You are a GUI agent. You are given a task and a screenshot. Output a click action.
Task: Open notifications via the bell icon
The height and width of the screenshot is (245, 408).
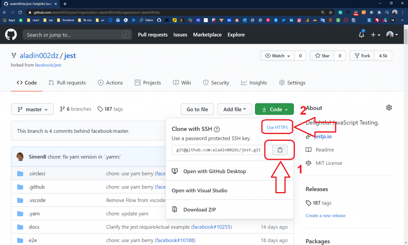tap(361, 35)
